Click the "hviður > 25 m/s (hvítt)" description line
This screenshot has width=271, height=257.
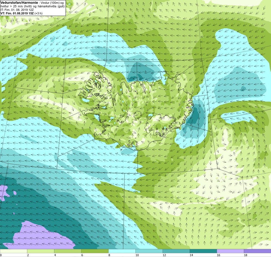(x=33, y=6)
